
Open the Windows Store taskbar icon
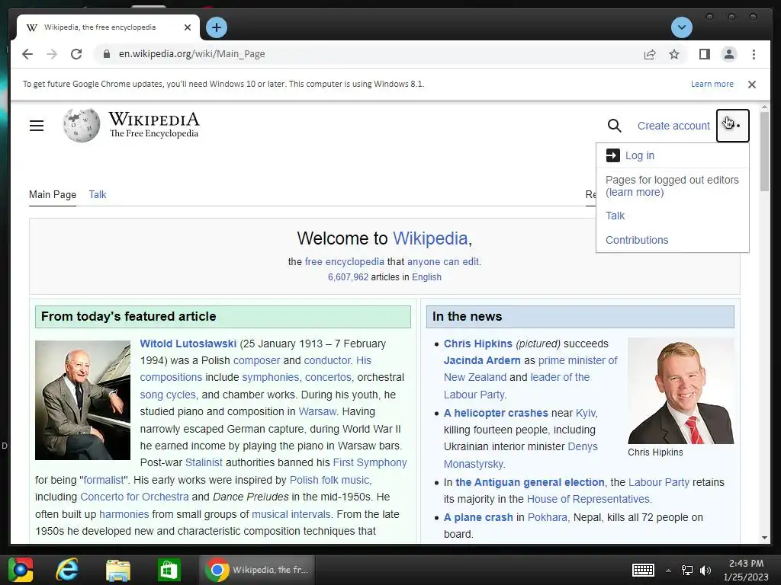point(169,570)
